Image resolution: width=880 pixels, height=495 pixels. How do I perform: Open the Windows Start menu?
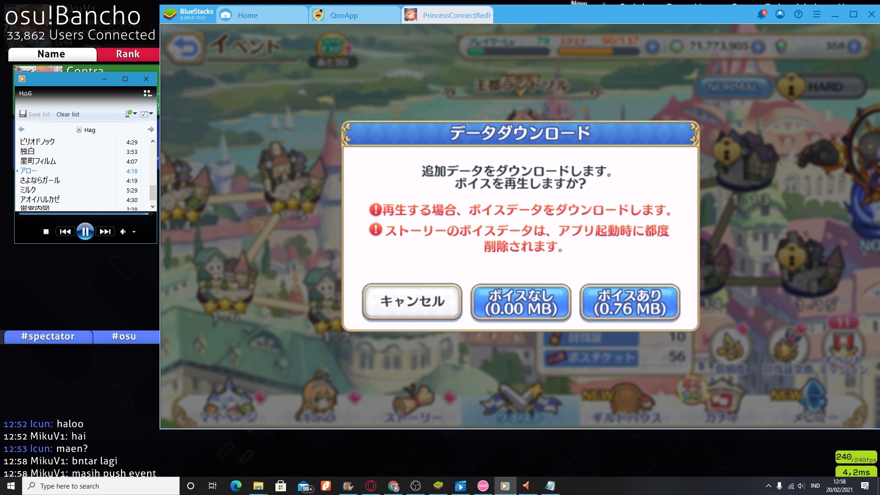pyautogui.click(x=11, y=486)
